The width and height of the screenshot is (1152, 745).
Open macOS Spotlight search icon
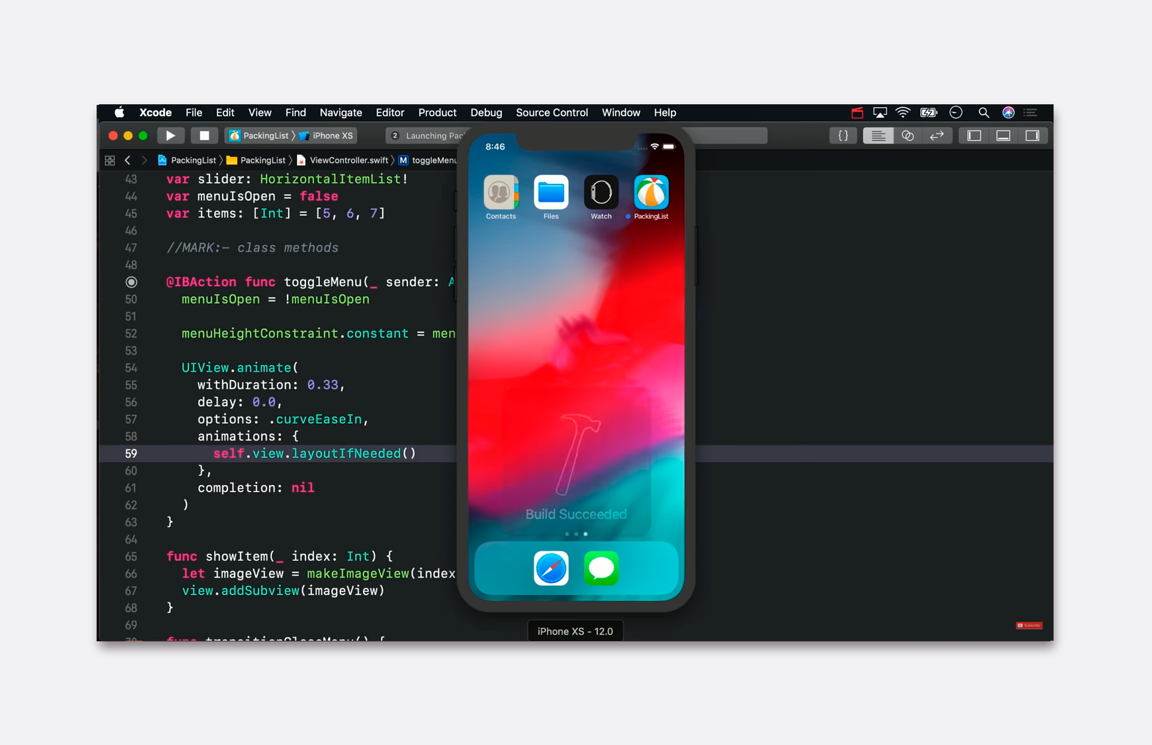click(x=983, y=112)
